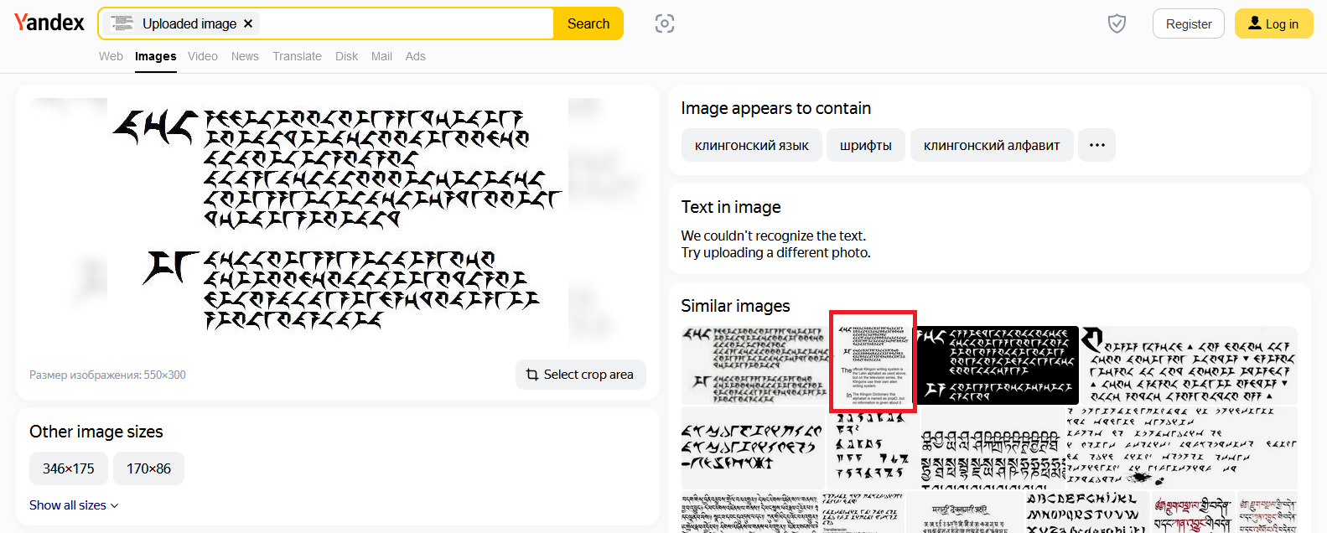Click the клингонский язык tag
Screen dimensions: 1327x533
click(x=752, y=145)
